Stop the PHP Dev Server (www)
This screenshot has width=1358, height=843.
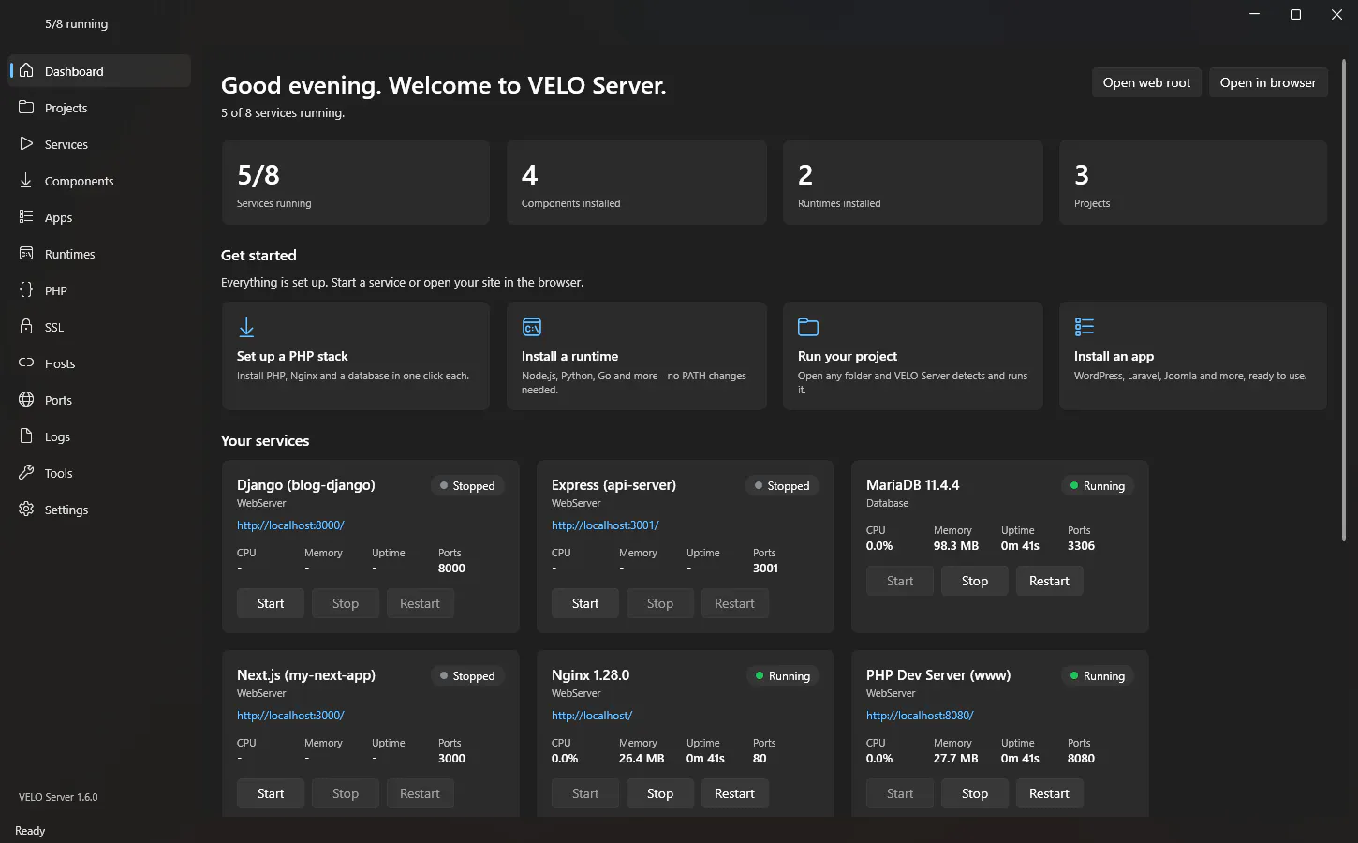[975, 793]
